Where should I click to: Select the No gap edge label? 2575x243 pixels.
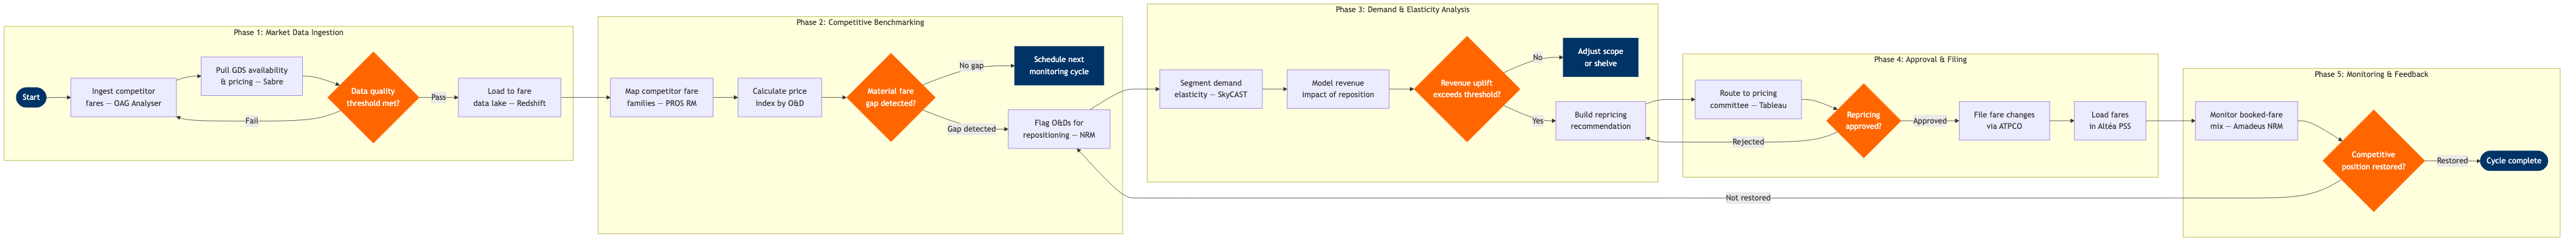972,65
